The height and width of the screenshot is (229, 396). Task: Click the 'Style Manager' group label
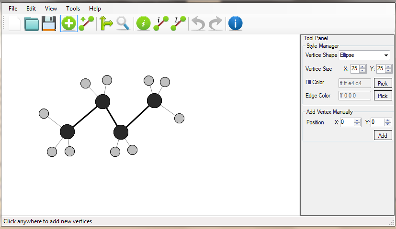(323, 46)
